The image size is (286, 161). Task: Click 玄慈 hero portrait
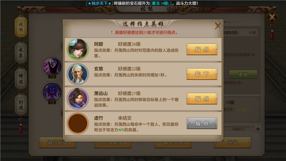[78, 74]
